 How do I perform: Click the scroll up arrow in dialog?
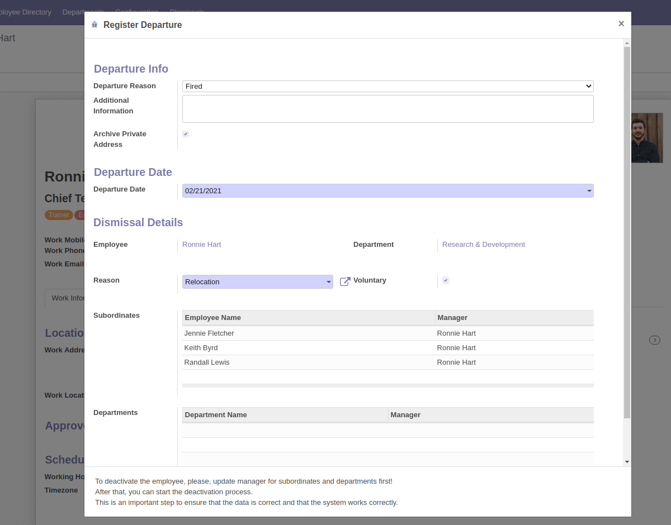pyautogui.click(x=627, y=43)
